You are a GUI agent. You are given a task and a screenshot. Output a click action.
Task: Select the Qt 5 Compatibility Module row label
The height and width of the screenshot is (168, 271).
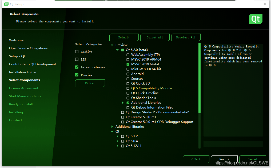152,88
